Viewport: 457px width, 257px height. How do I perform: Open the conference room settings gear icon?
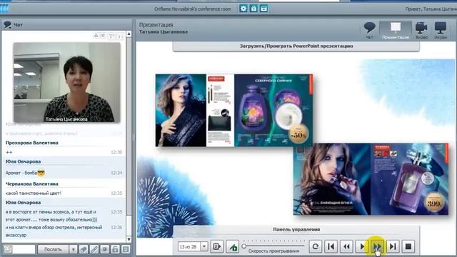243,9
